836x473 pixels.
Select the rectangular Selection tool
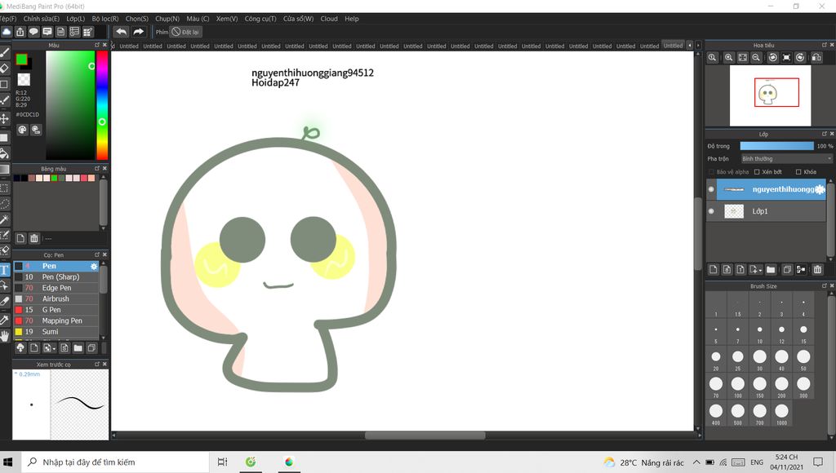pyautogui.click(x=4, y=188)
